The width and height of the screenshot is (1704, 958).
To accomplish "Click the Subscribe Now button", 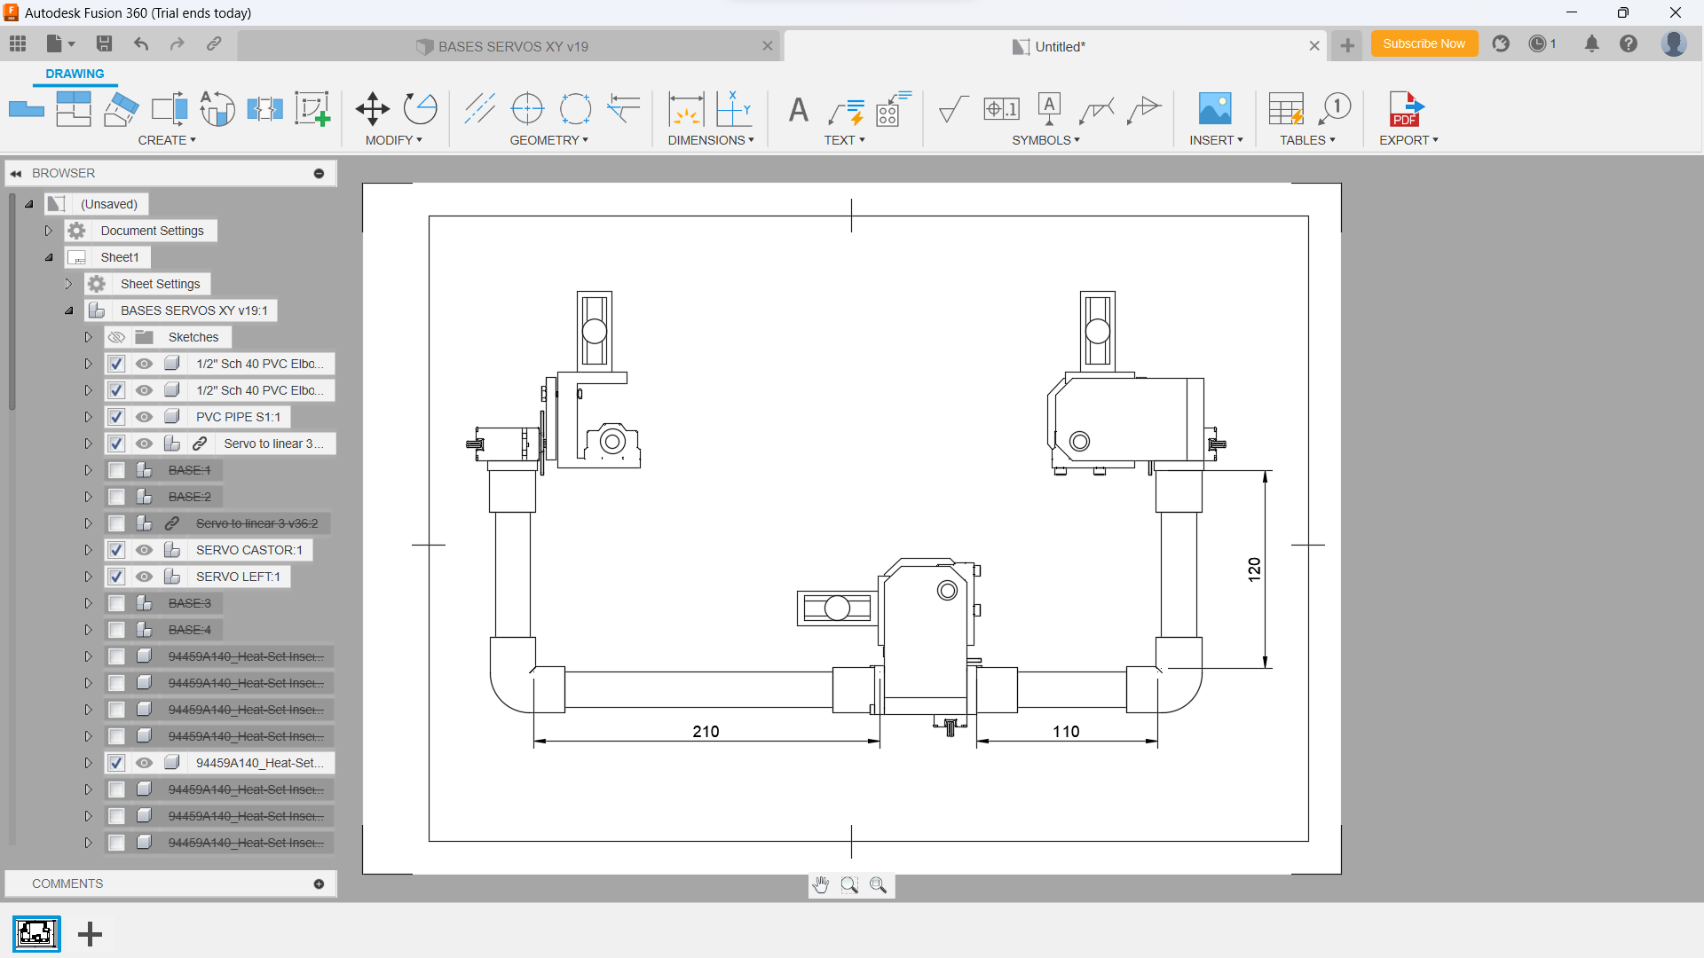I will [1423, 43].
